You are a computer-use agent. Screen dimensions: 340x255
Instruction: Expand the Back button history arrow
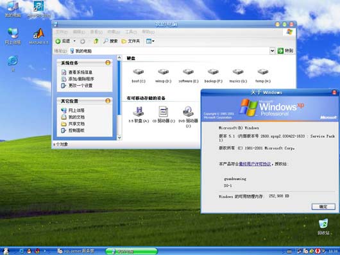74,41
